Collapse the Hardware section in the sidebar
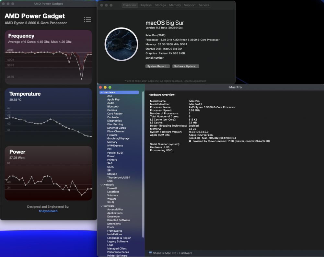The image size is (324, 257). tap(101, 92)
